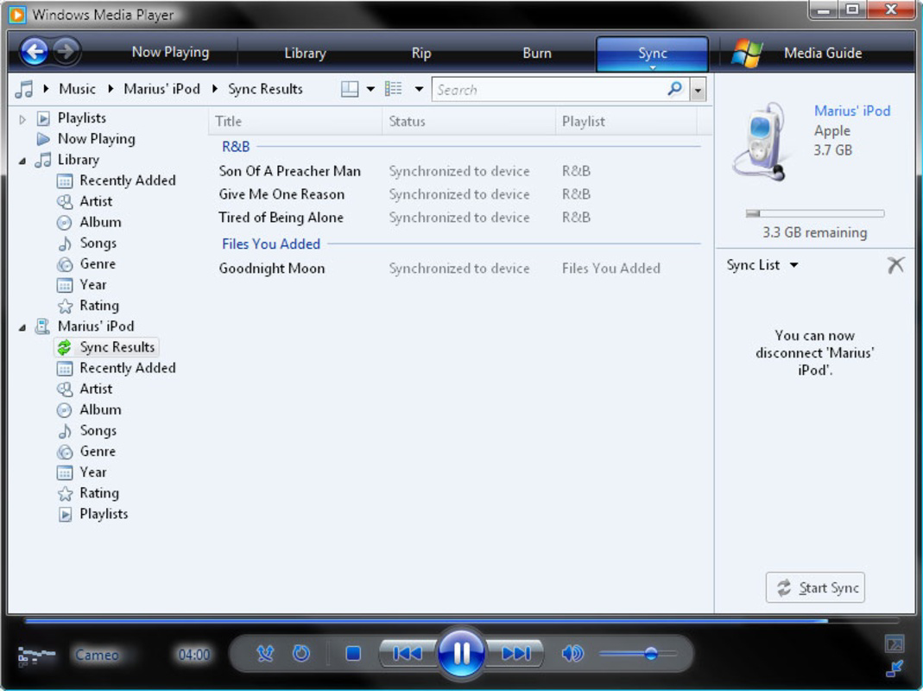Click the forward navigation arrow
923x691 pixels.
66,52
